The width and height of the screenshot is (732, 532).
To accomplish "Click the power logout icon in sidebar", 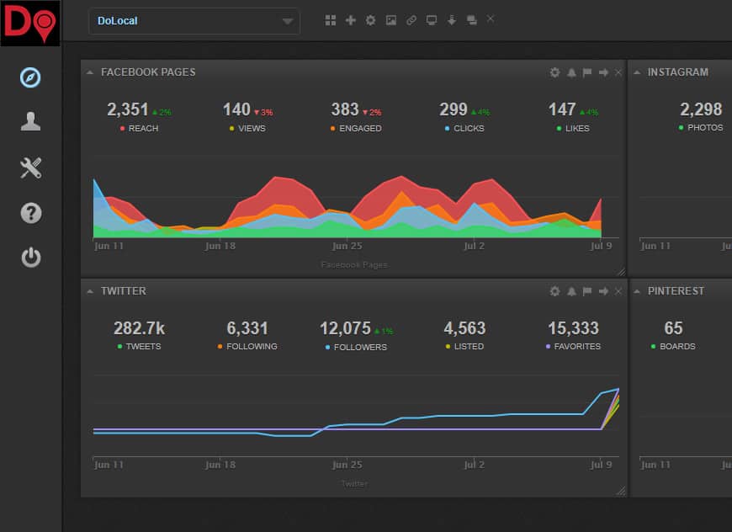I will click(x=31, y=258).
